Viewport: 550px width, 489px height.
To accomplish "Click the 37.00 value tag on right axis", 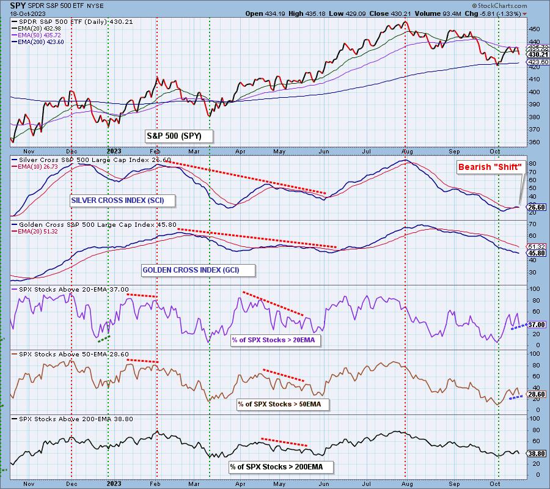I will [x=537, y=325].
